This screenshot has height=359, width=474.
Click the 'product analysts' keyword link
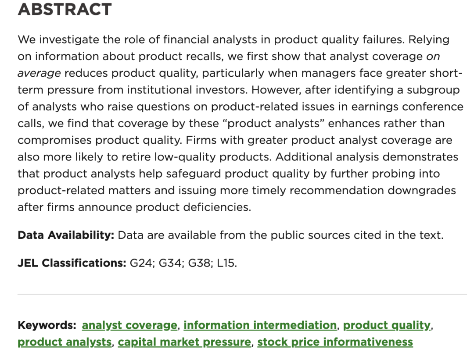tap(65, 342)
